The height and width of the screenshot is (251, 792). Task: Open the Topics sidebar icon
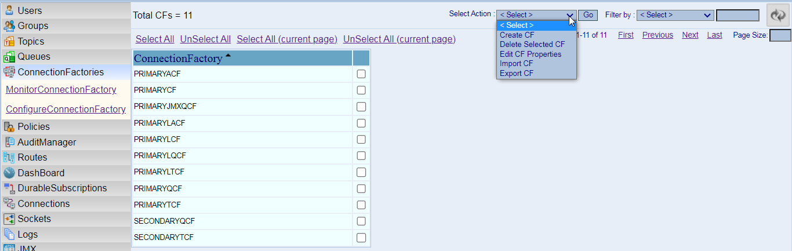tap(9, 41)
